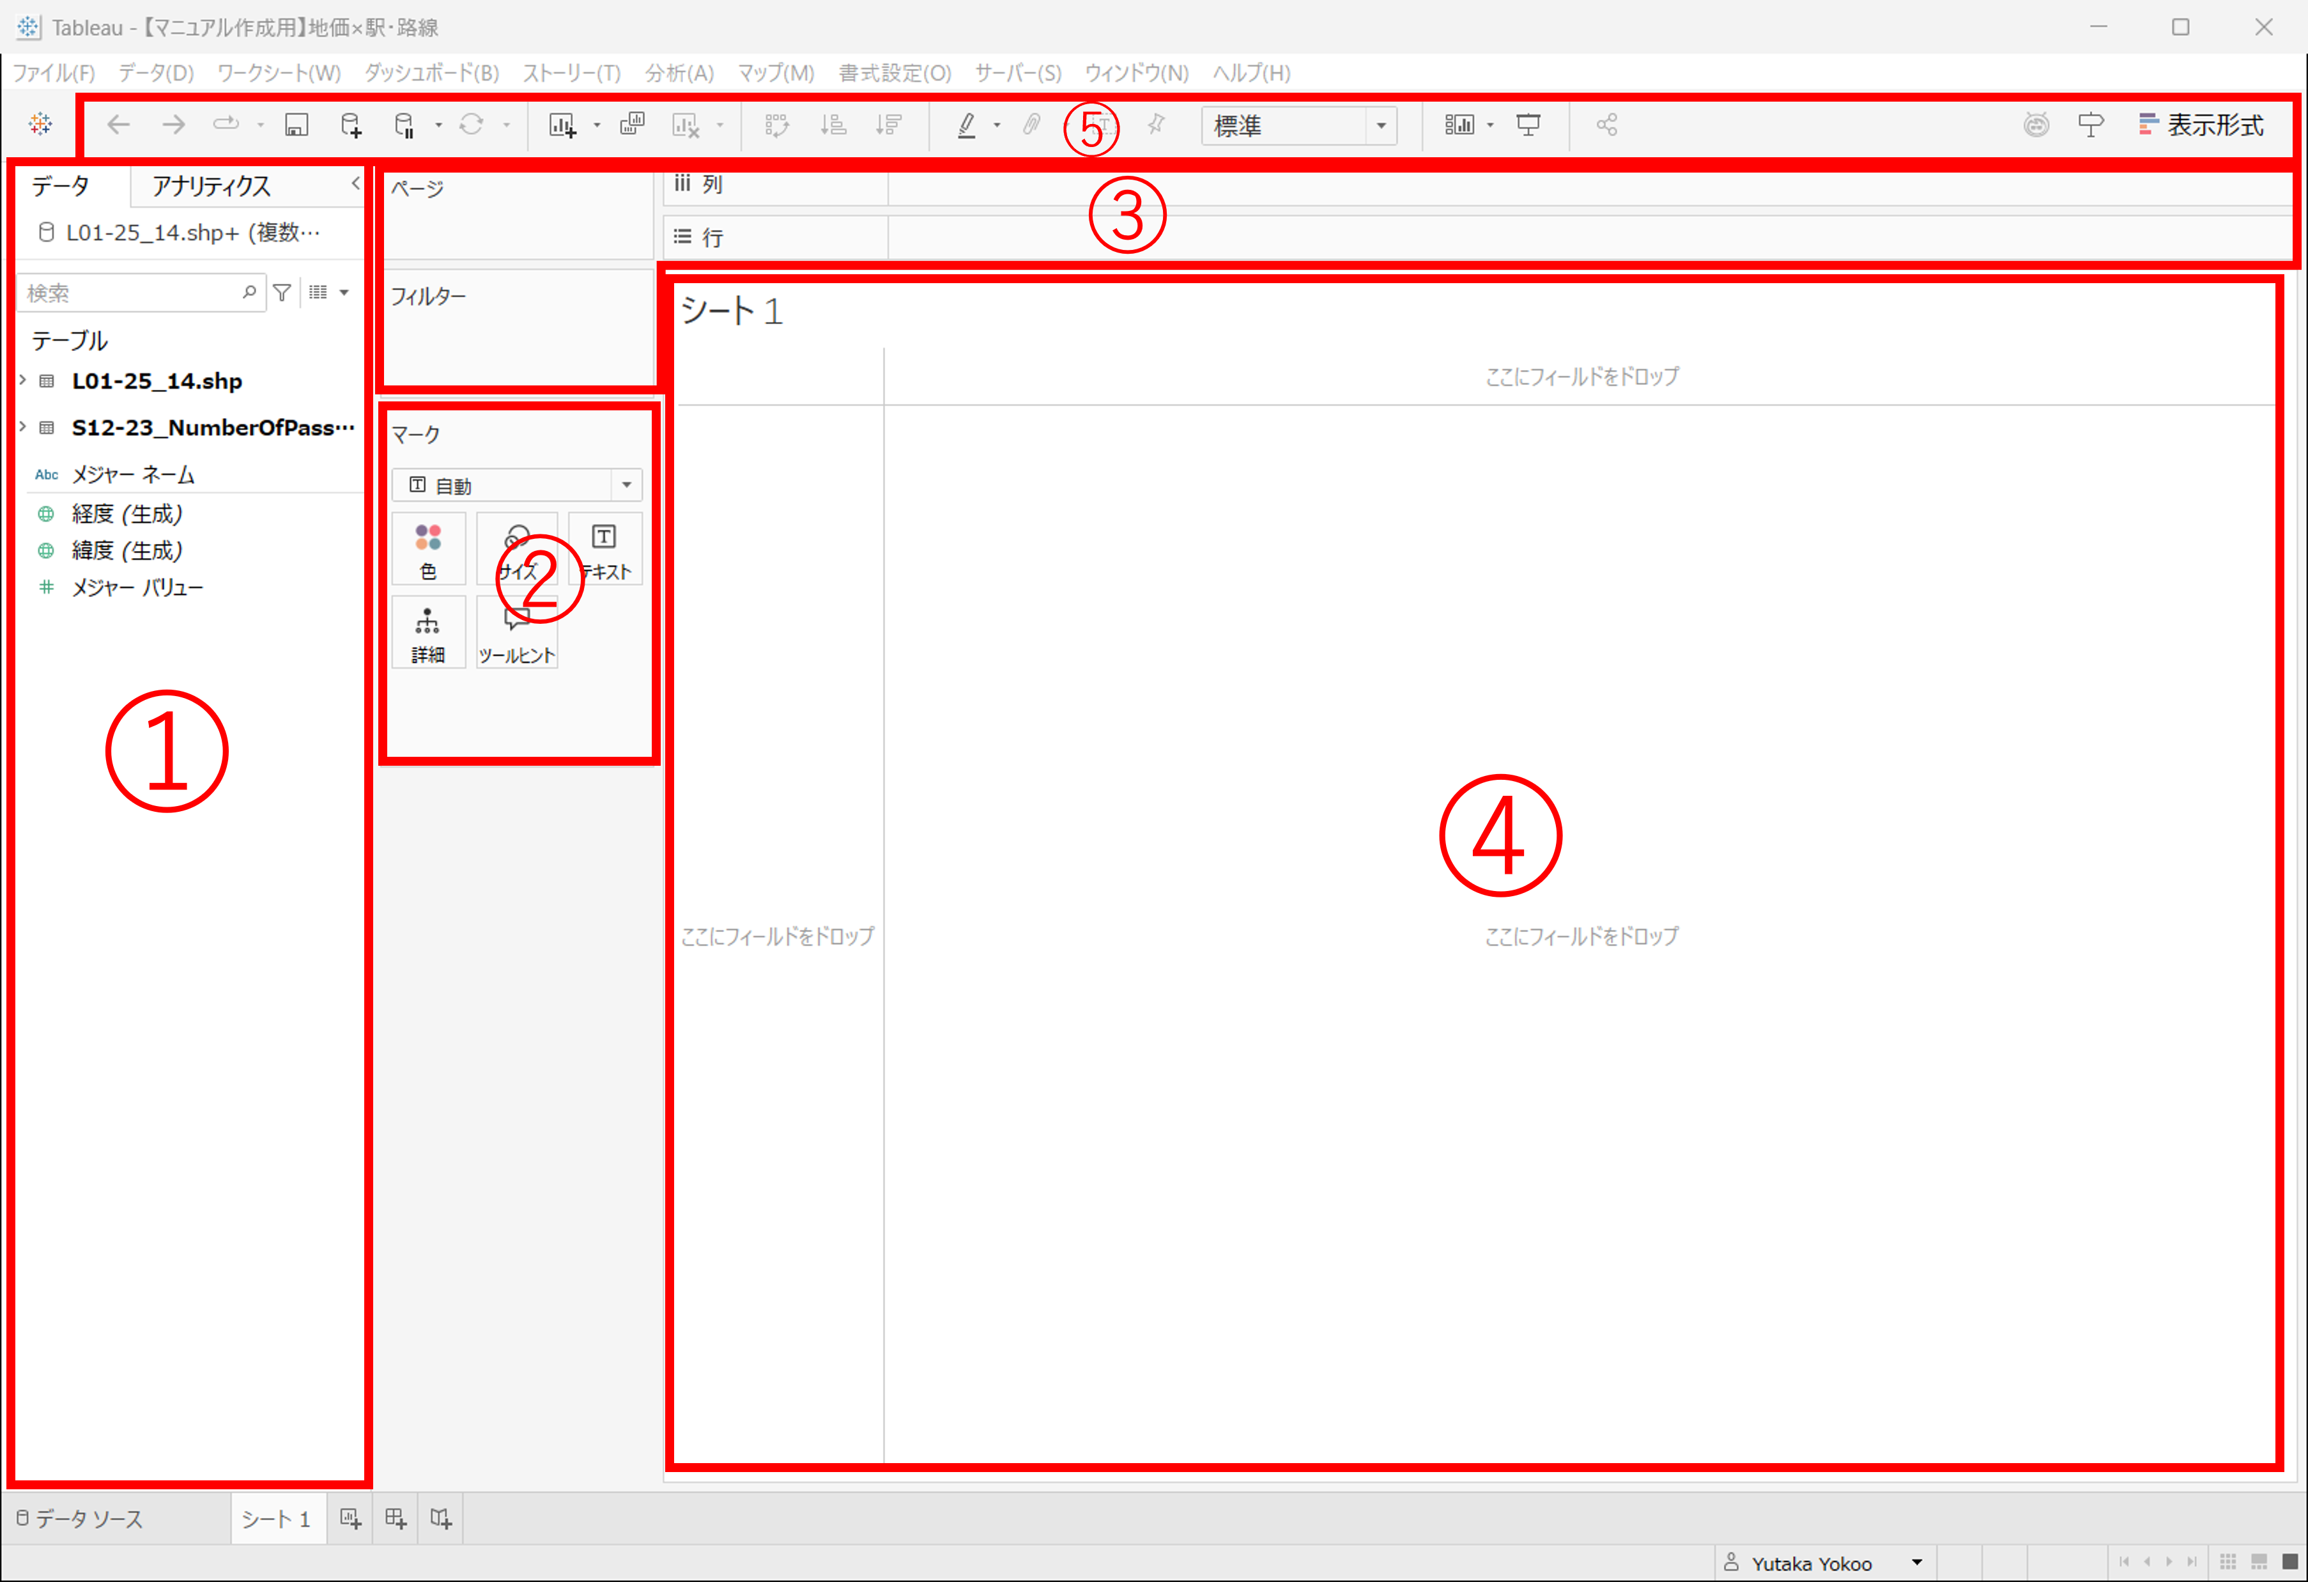Screen dimensions: 2308x1582
Task: Click last-sheet navigation arrow in status bar
Action: point(2192,1561)
